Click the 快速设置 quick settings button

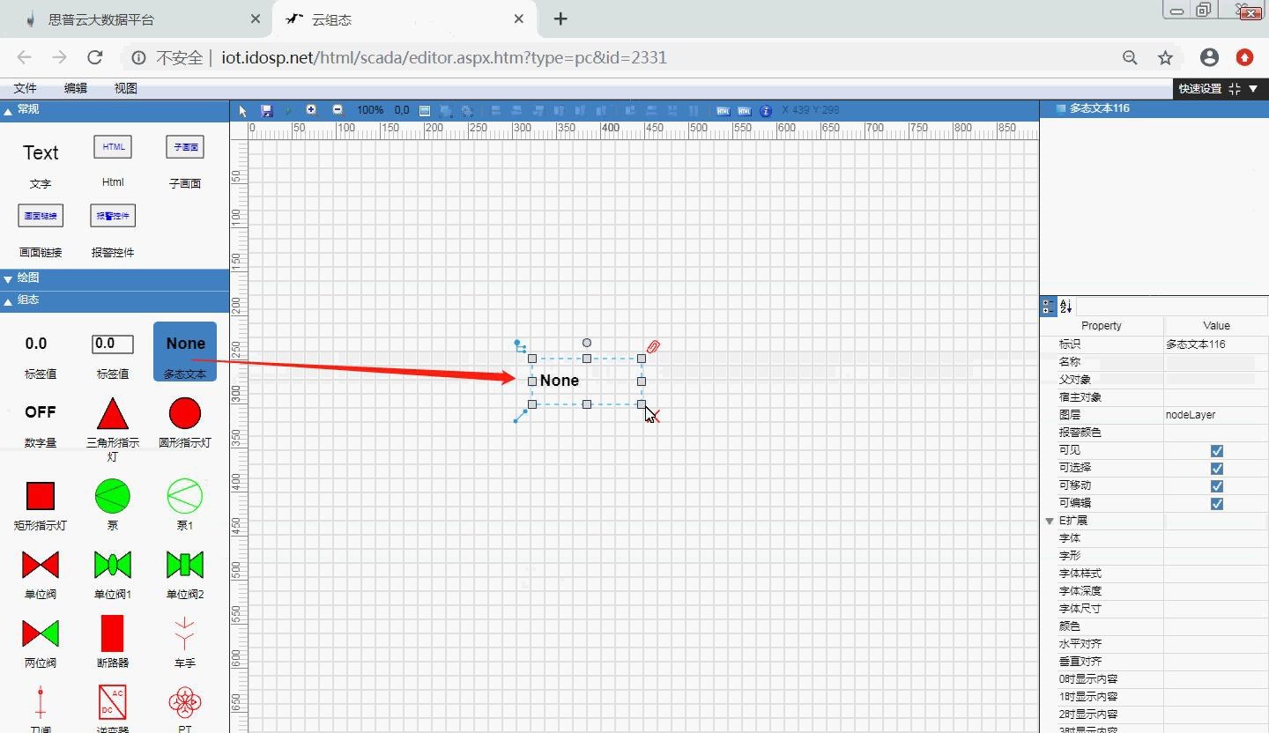point(1200,88)
